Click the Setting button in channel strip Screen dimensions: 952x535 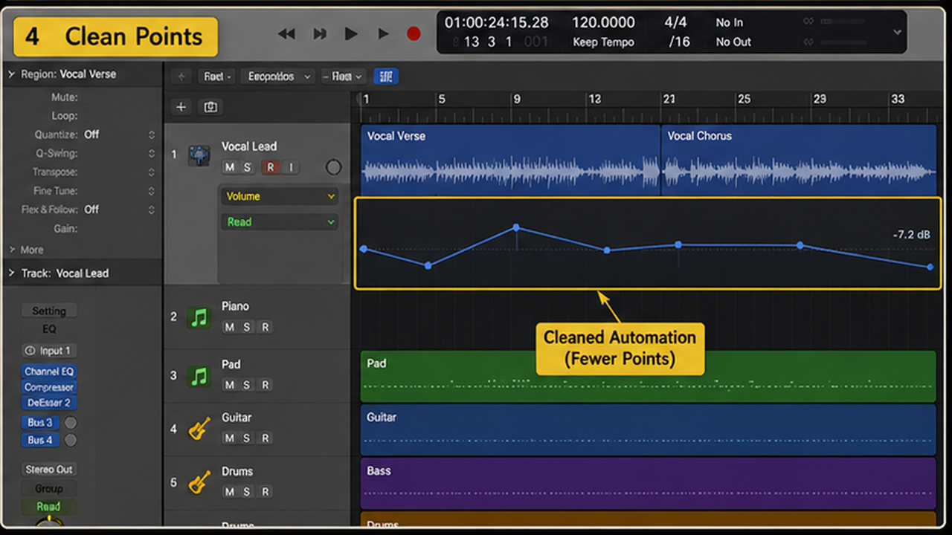(49, 311)
